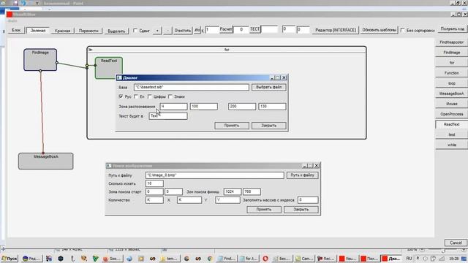Click Обновить шаблоны button
The image size is (468, 263).
click(x=379, y=30)
